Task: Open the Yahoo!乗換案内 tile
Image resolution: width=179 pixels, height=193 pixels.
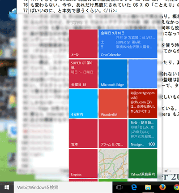Action: [x=143, y=163]
